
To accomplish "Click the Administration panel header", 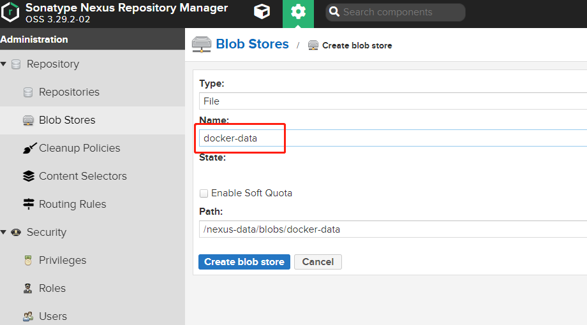I will [92, 39].
